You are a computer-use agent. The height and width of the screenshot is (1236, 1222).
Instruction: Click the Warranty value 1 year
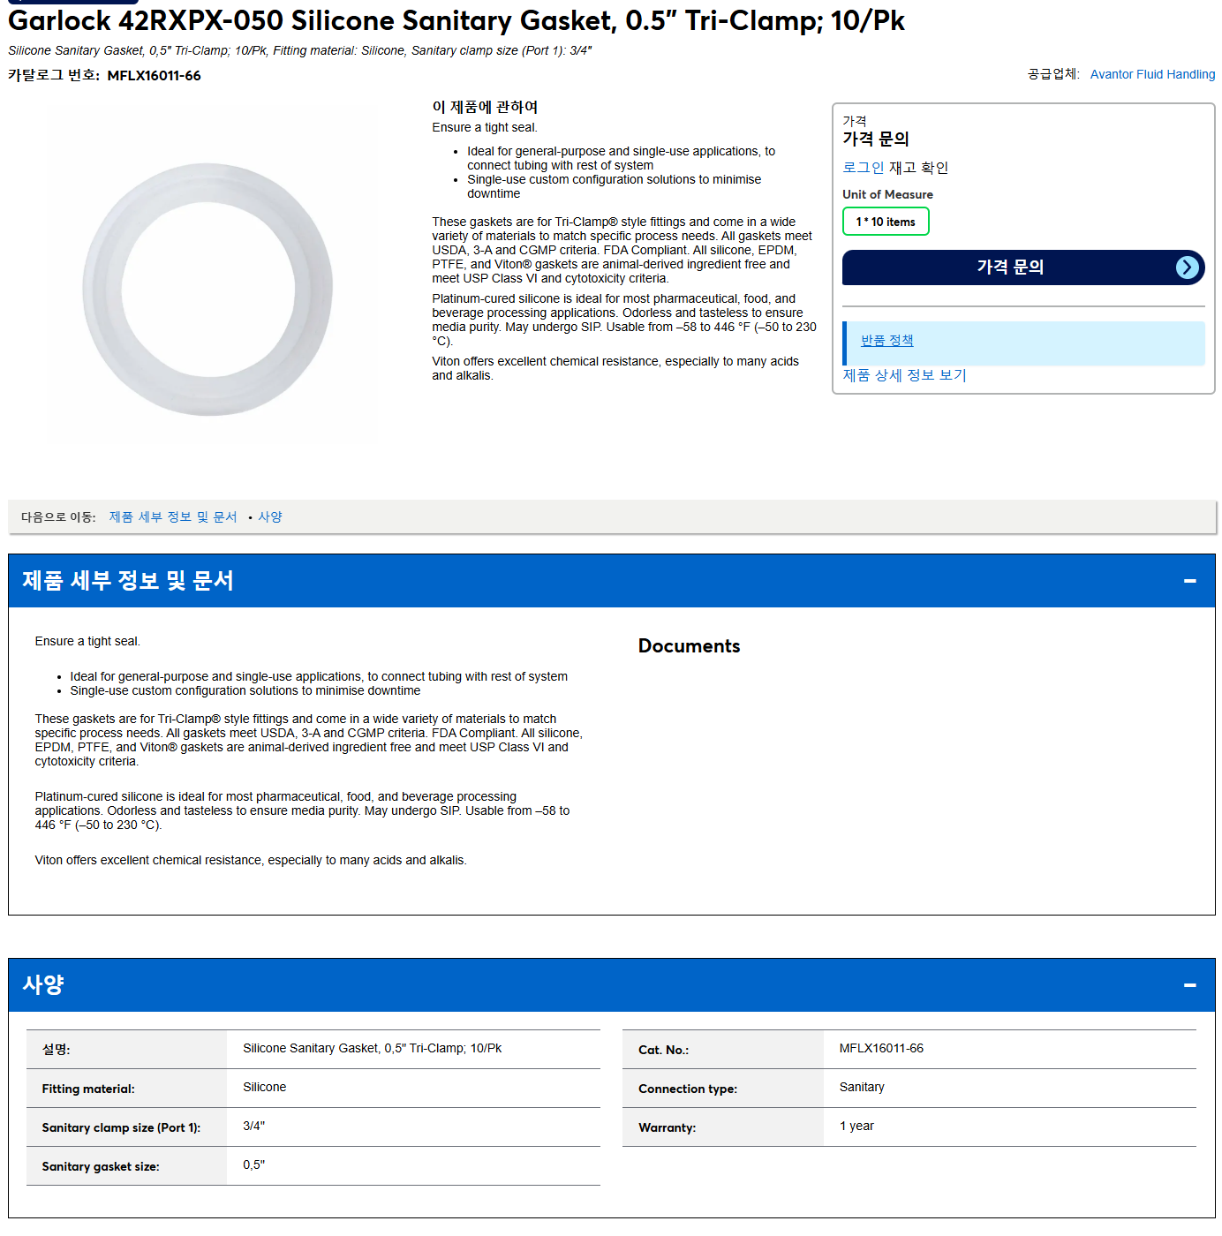(856, 1127)
